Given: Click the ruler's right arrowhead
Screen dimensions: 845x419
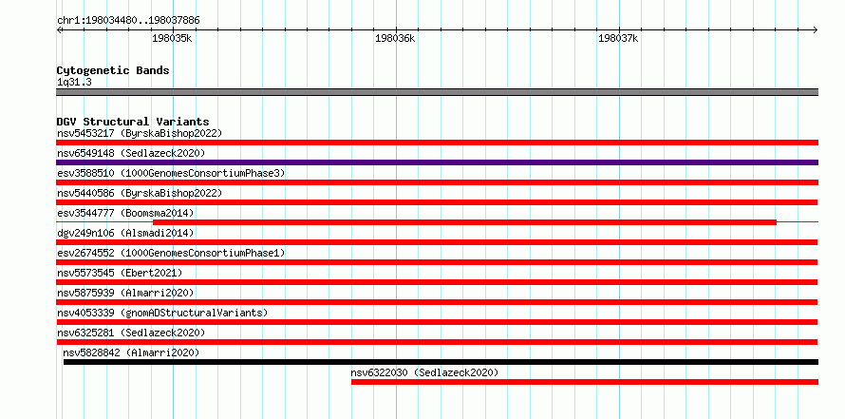Looking at the screenshot, I should tap(816, 29).
